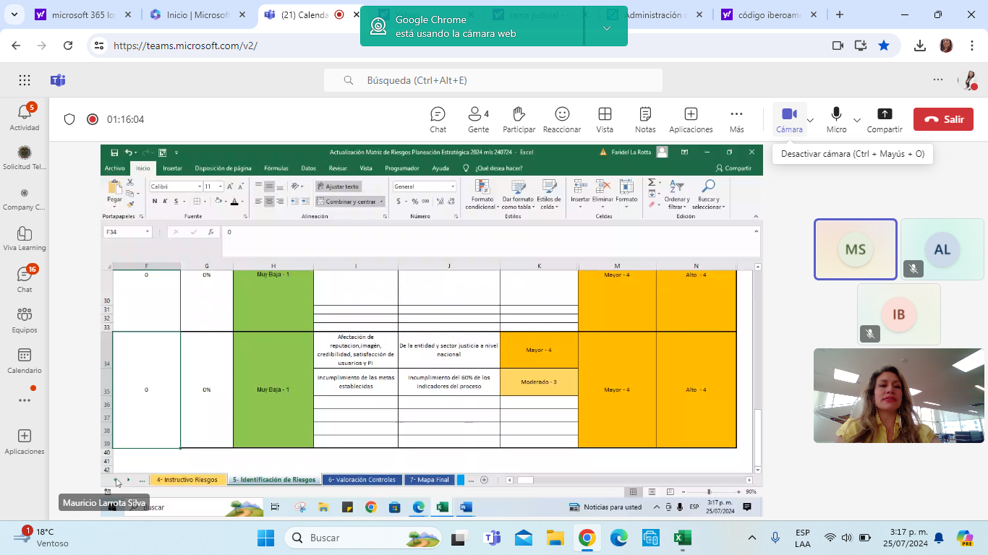Open Archivo menu in shared Excel
Screen dimensions: 988x555
tap(114, 168)
